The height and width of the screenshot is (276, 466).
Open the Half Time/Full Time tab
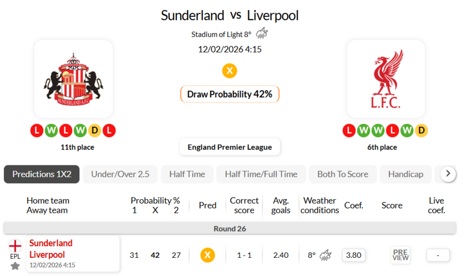tap(261, 174)
